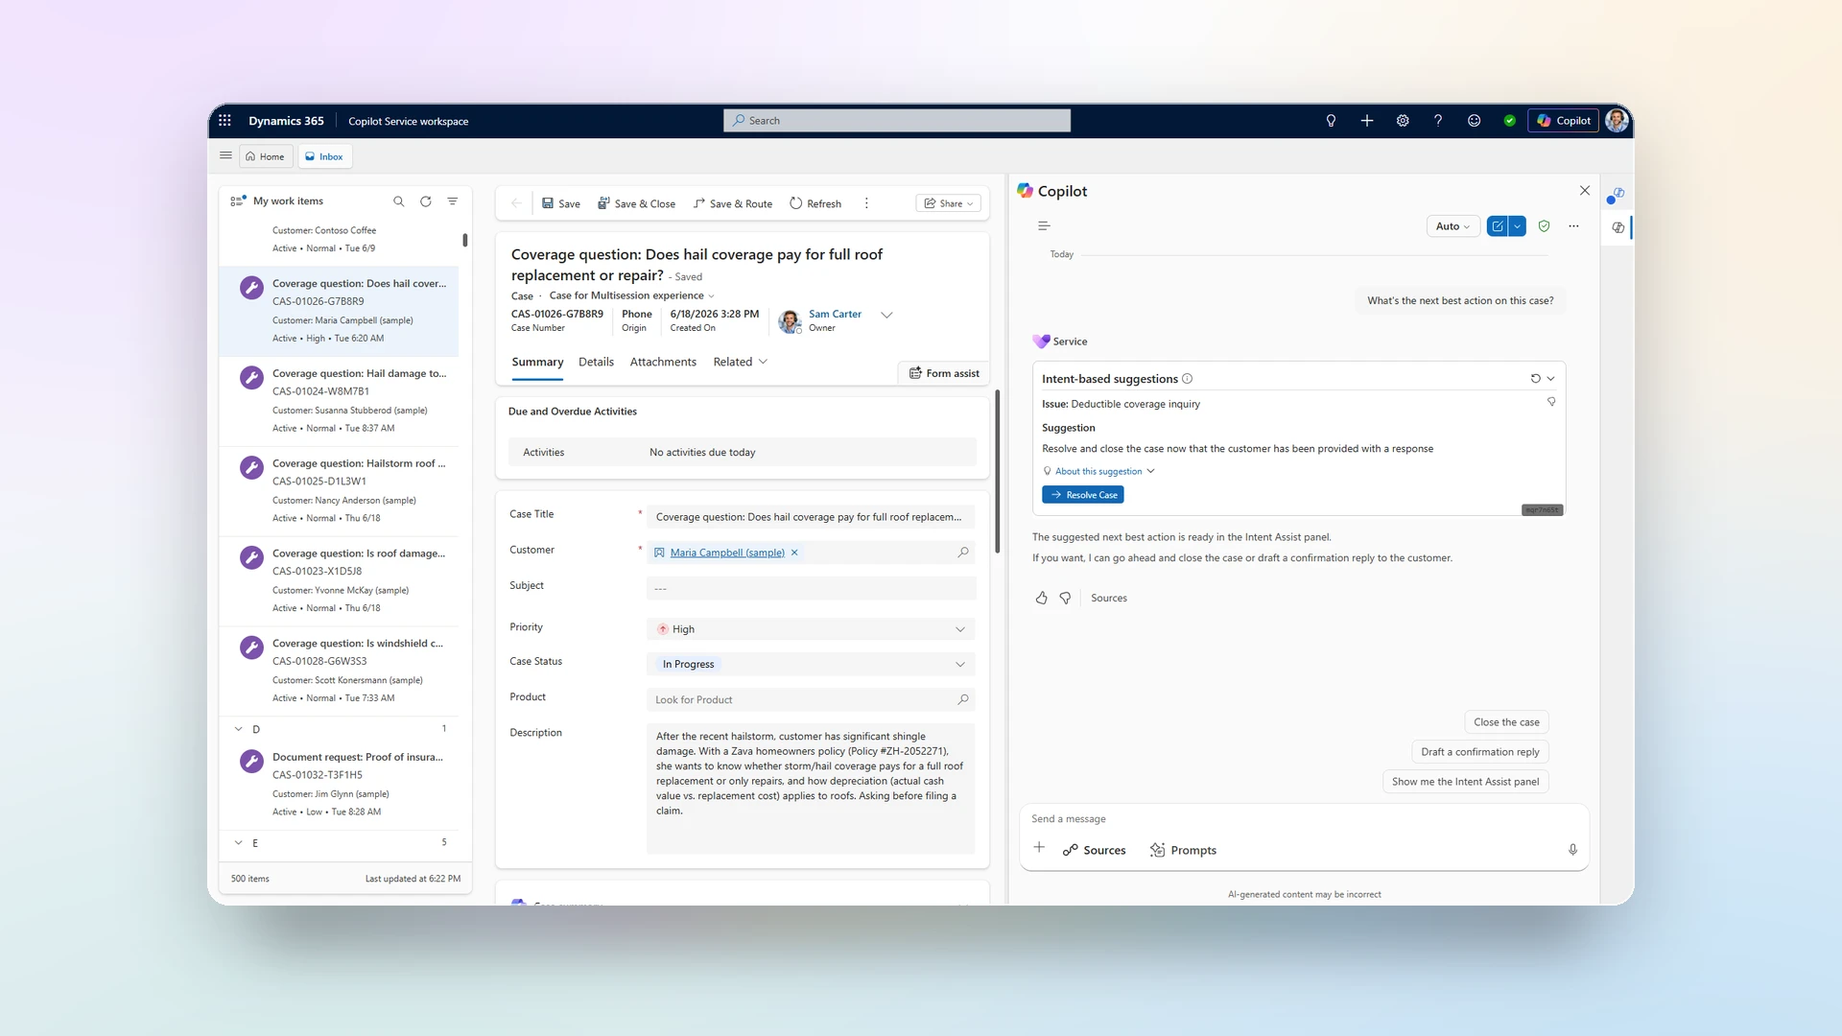Click the Sam Carter owner link
The height and width of the screenshot is (1036, 1842).
point(835,314)
